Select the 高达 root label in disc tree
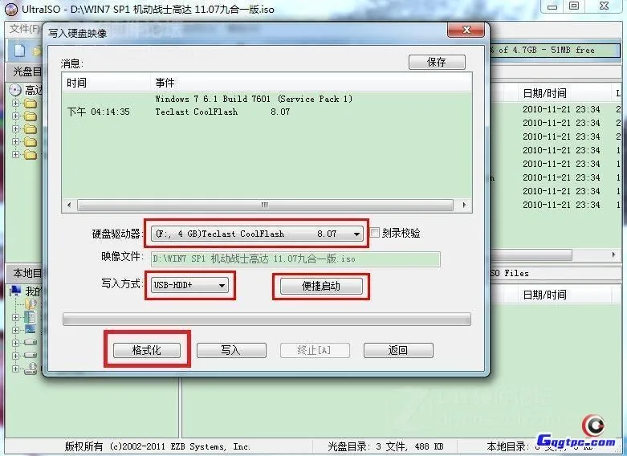Viewport: 627px width, 456px height. coord(34,90)
